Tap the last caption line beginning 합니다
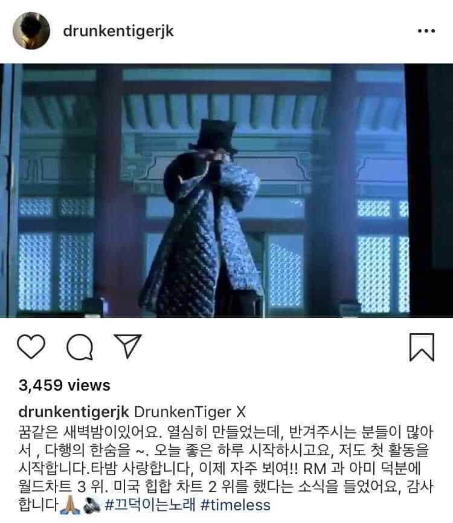This screenshot has height=523, width=453. pos(144,505)
